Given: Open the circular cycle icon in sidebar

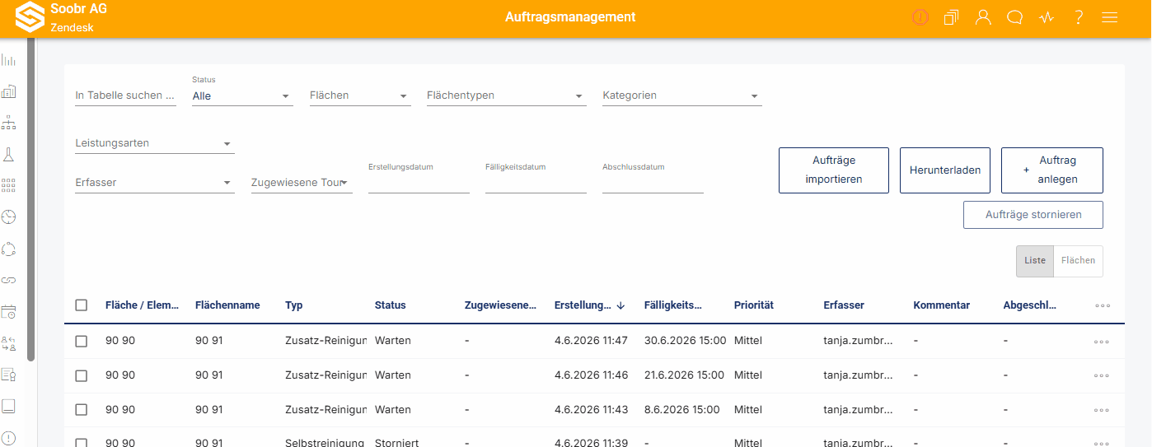Looking at the screenshot, I should click(x=9, y=249).
